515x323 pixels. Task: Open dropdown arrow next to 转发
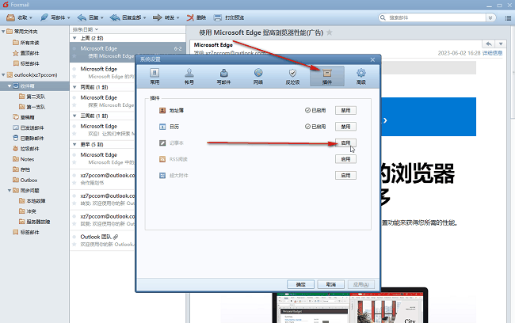click(x=178, y=17)
